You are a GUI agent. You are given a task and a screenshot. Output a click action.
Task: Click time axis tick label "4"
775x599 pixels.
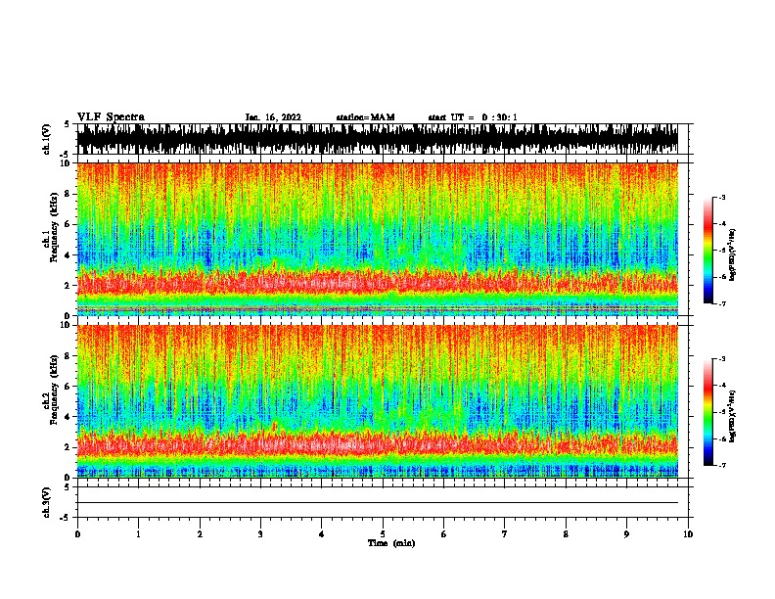coord(322,534)
